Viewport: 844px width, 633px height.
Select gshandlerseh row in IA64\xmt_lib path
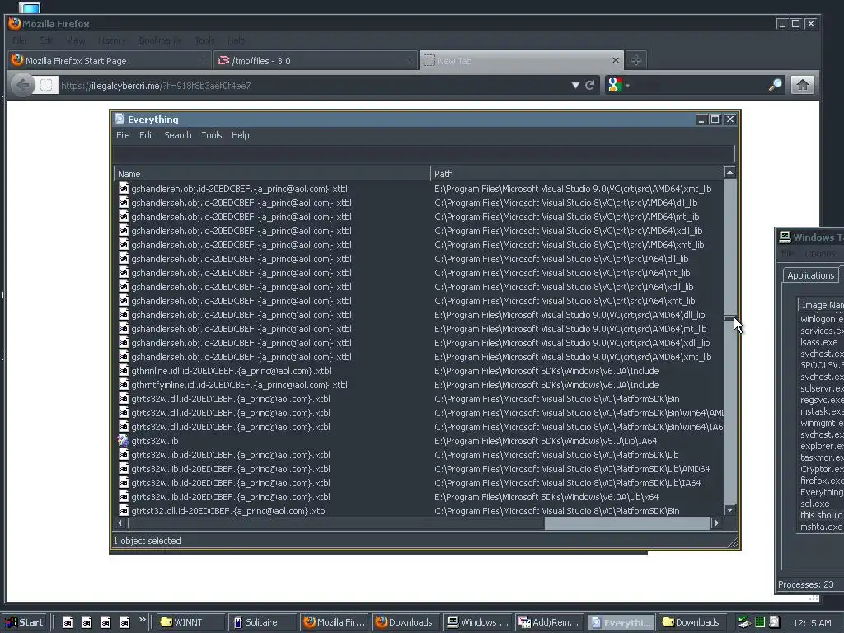point(420,301)
